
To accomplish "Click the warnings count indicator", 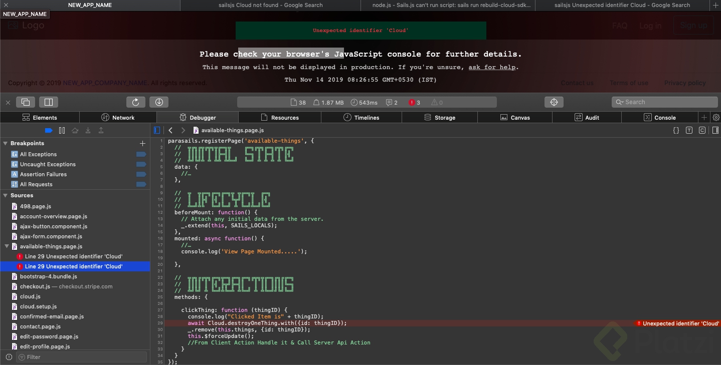I will point(437,103).
